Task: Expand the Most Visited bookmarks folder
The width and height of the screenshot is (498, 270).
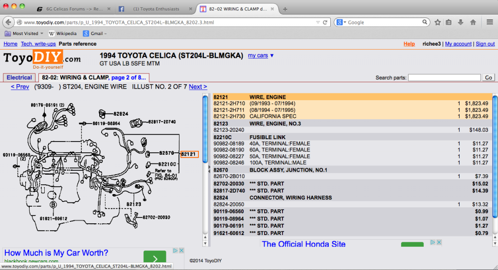Action: tap(24, 34)
